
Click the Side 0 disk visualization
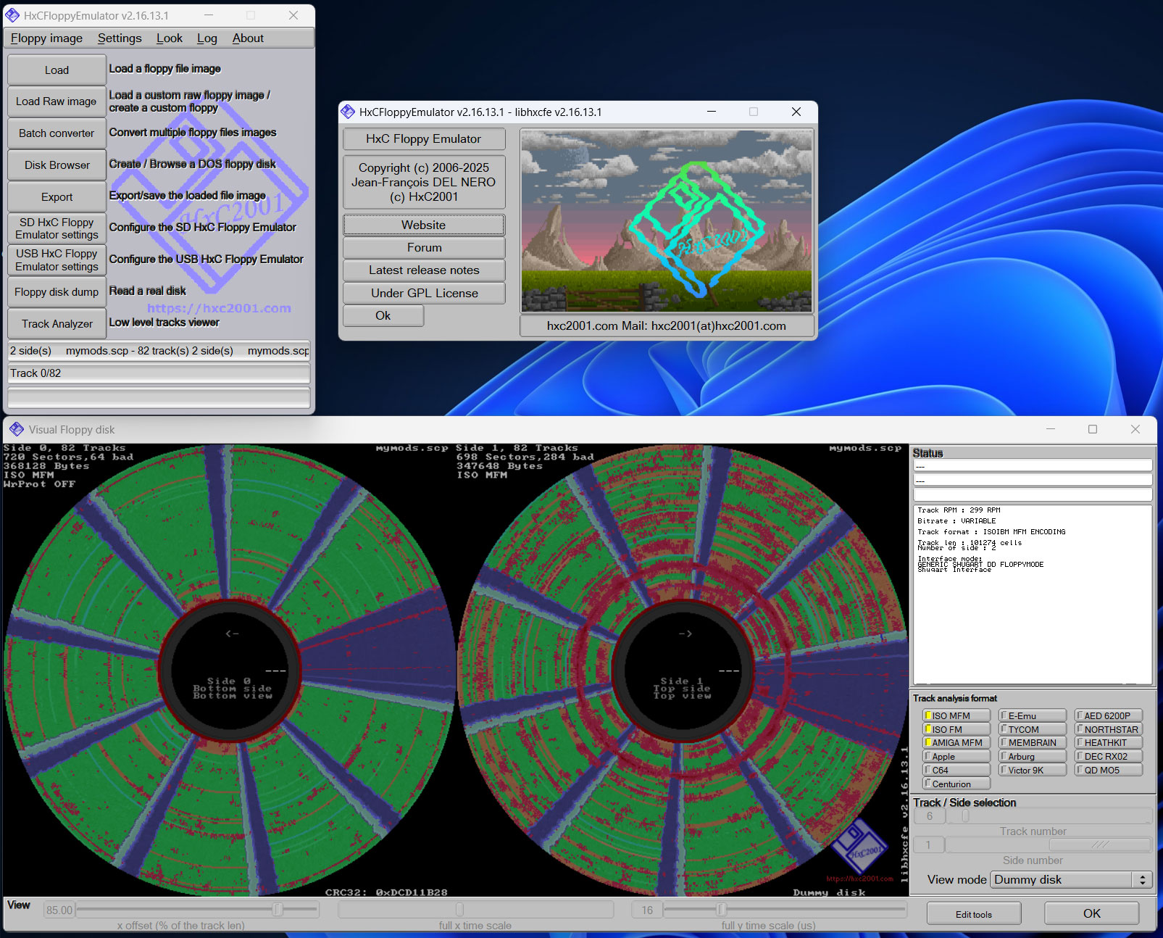[230, 671]
